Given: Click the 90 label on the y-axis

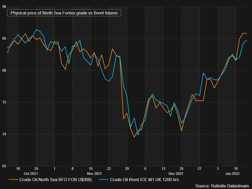Looking at the screenshot, I should point(4,7).
